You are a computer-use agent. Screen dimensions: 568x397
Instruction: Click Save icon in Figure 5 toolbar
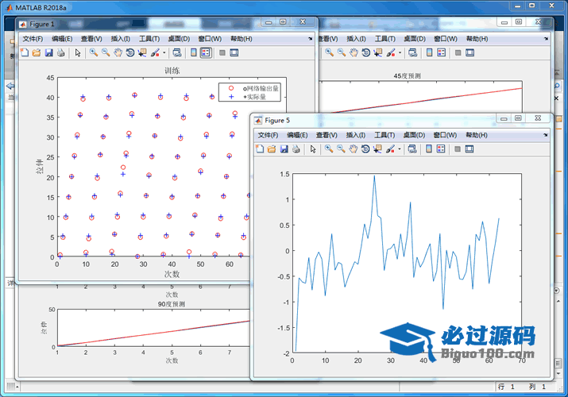click(284, 149)
